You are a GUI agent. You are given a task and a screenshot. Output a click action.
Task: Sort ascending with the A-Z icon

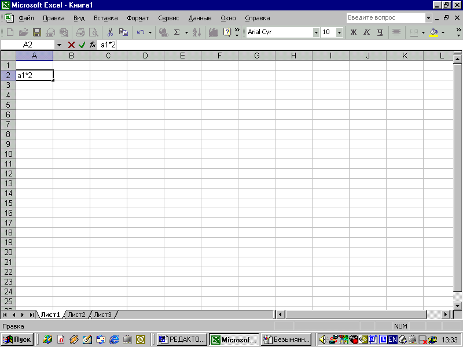197,32
